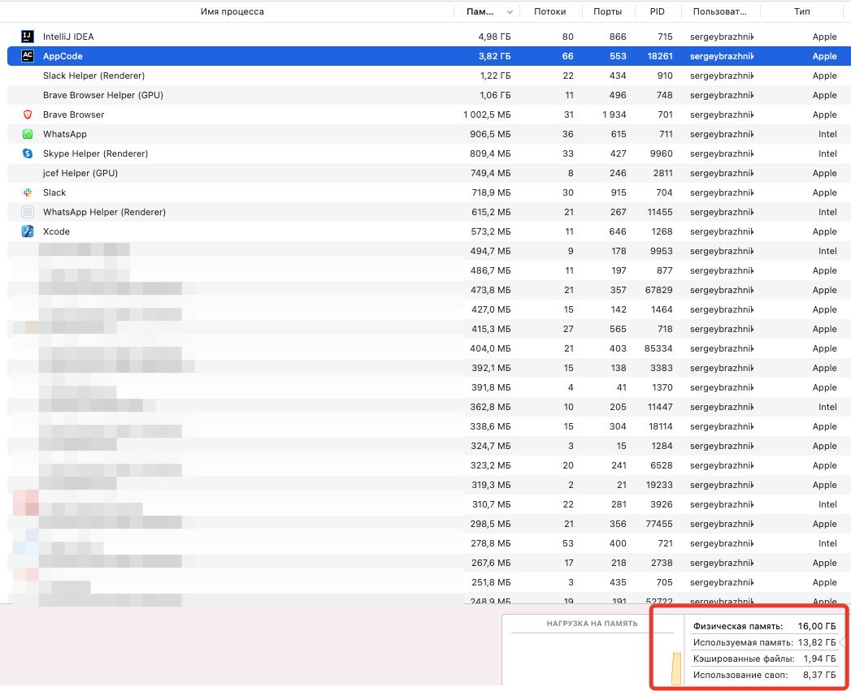The width and height of the screenshot is (851, 691).
Task: Click PID value 85334
Action: pyautogui.click(x=658, y=349)
